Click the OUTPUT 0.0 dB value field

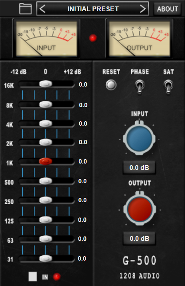[140, 238]
